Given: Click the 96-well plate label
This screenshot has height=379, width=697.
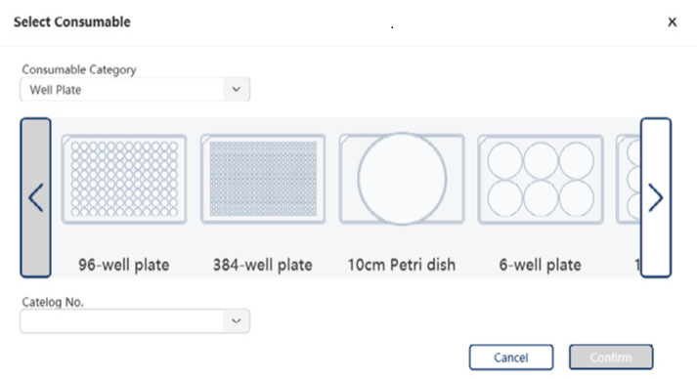Looking at the screenshot, I should coord(124,265).
